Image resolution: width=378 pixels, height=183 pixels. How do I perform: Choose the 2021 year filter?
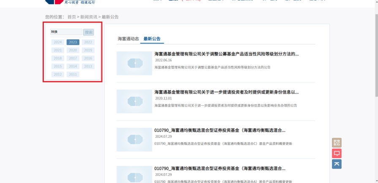click(x=58, y=50)
